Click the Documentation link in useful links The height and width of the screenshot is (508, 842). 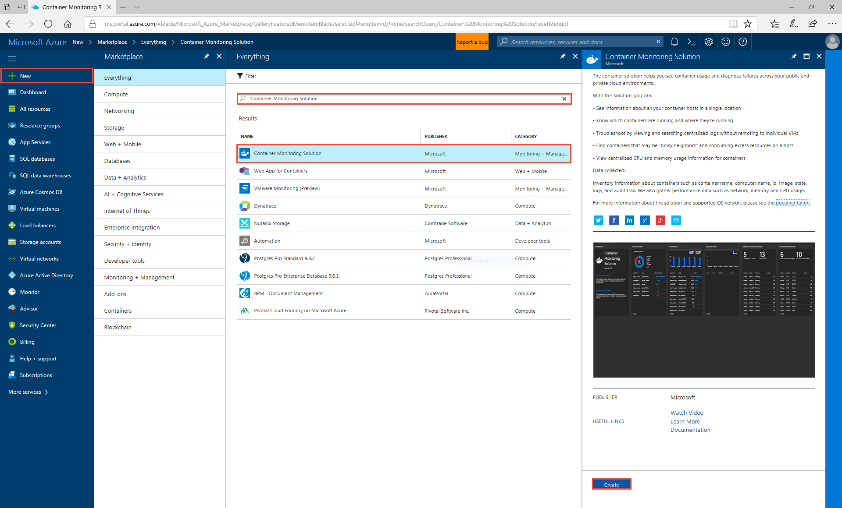tap(690, 430)
